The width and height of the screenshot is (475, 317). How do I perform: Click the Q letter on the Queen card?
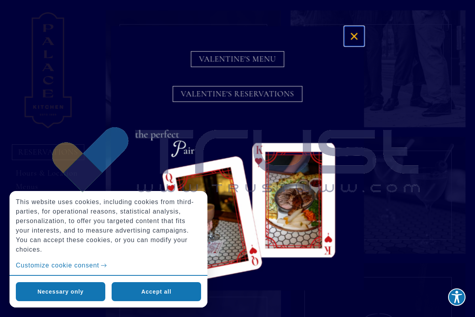tap(169, 178)
